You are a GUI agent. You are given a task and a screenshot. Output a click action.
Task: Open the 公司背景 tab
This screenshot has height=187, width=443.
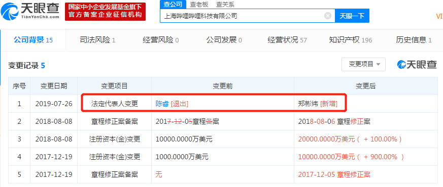point(33,40)
